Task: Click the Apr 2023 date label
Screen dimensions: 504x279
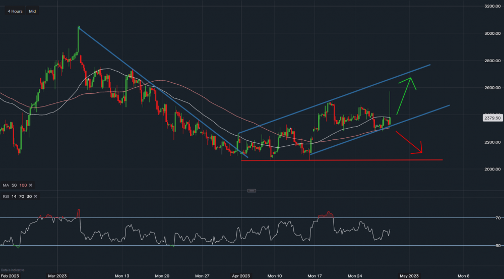Action: tap(241, 276)
